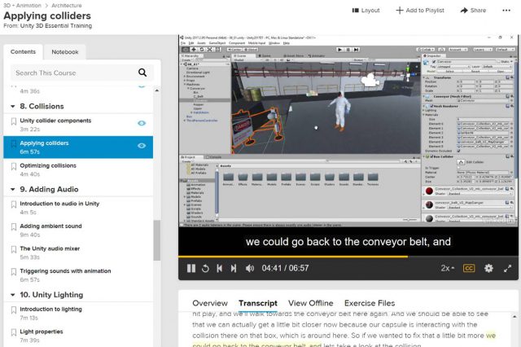Open the Unity 3D Essential Training course link
Screen dimensions: 521x347
pyautogui.click(x=56, y=25)
